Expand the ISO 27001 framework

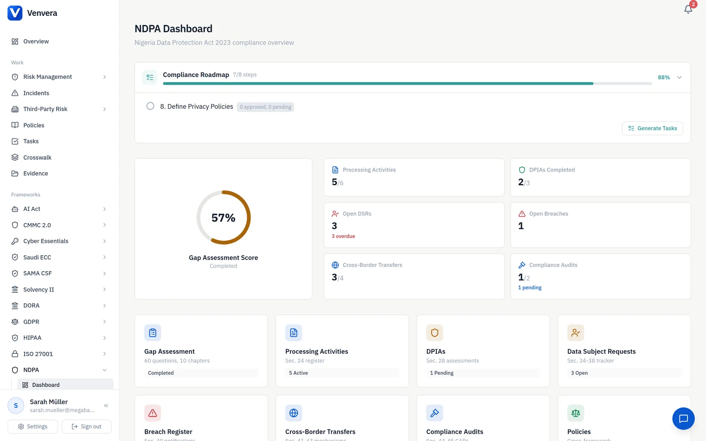[x=105, y=354]
